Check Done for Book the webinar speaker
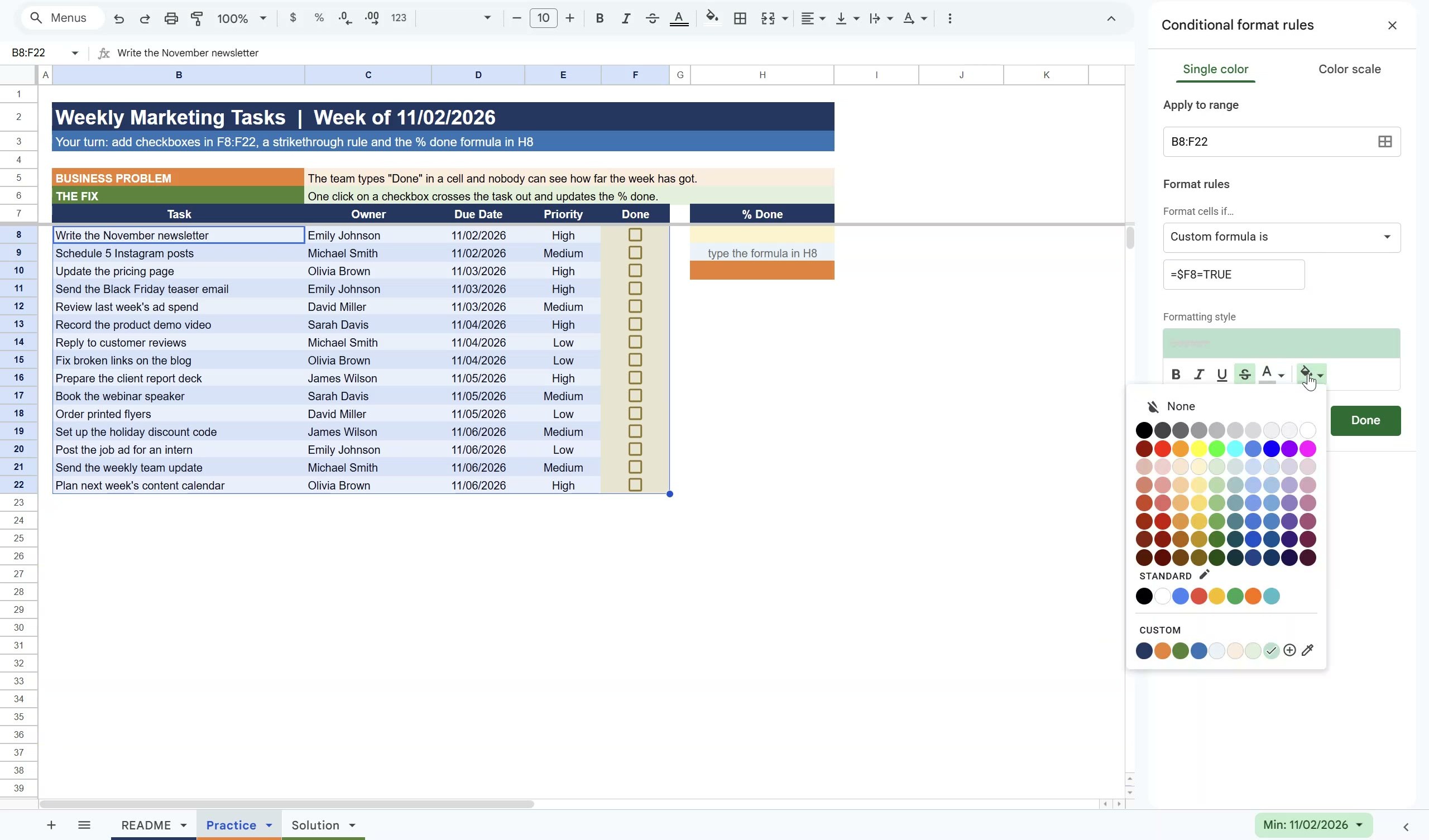The height and width of the screenshot is (840, 1429). pyautogui.click(x=635, y=395)
